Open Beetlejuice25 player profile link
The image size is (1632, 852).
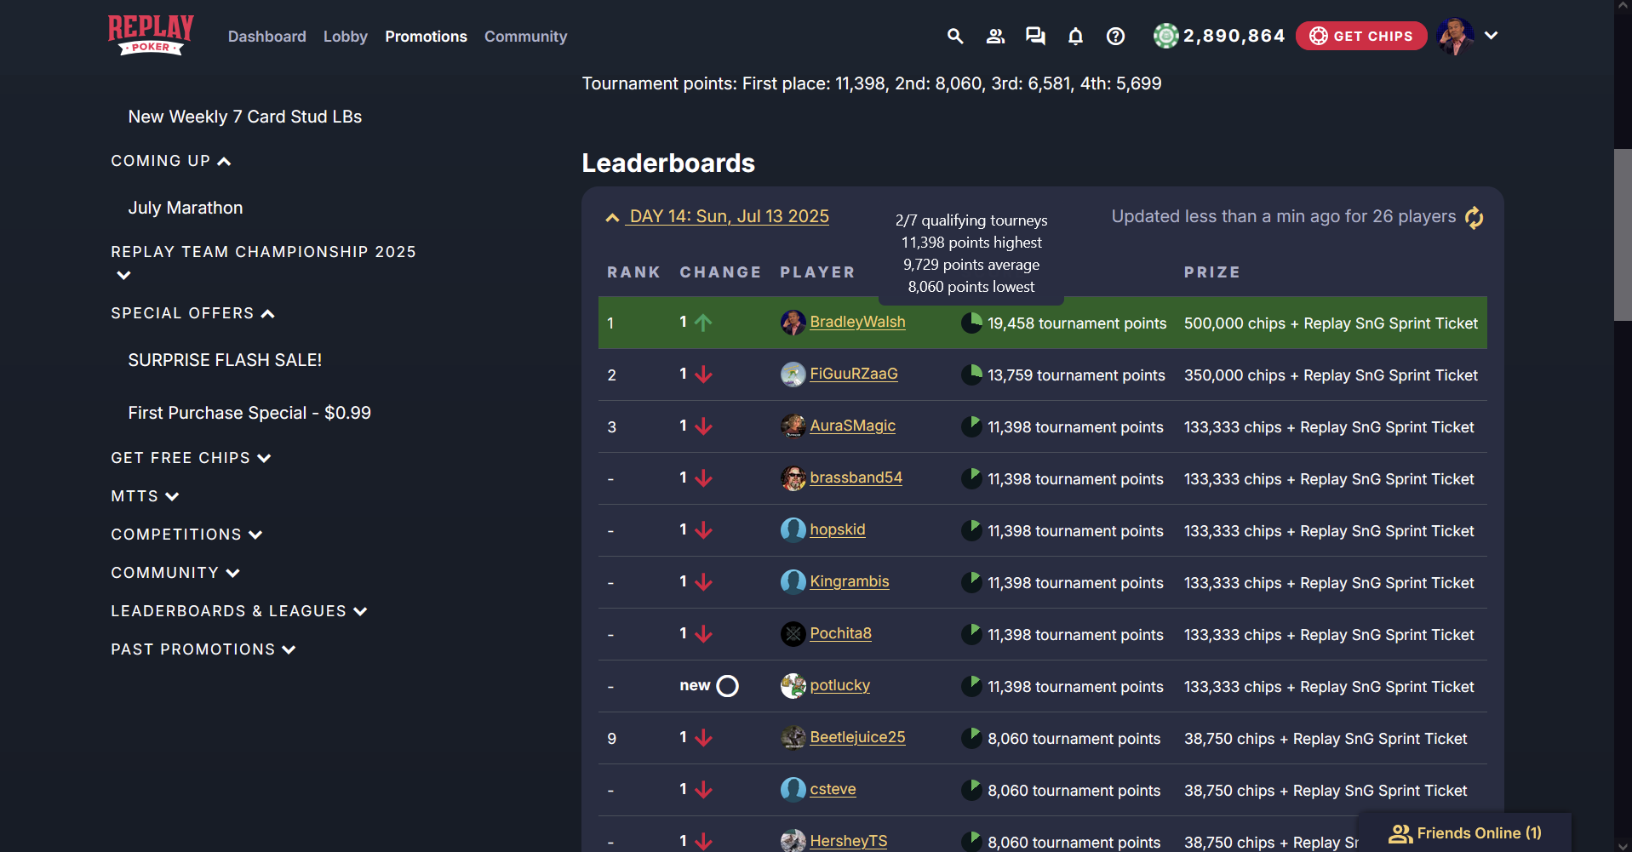coord(857,737)
